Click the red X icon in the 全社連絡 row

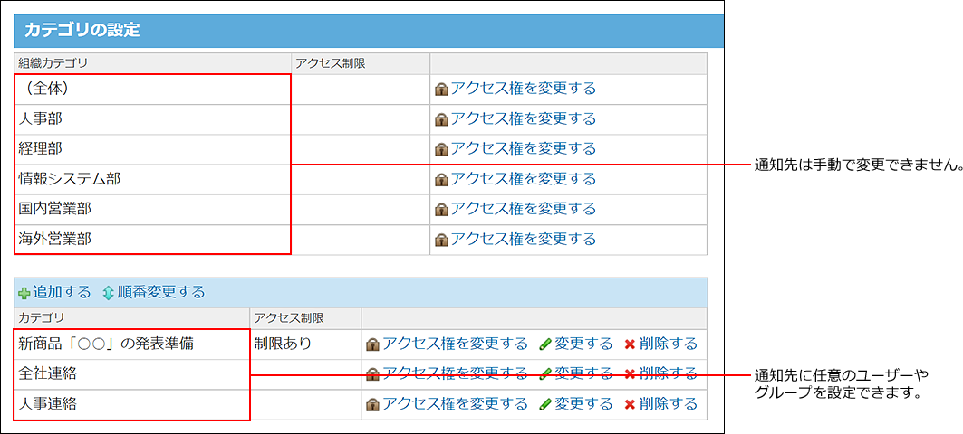[x=630, y=374]
